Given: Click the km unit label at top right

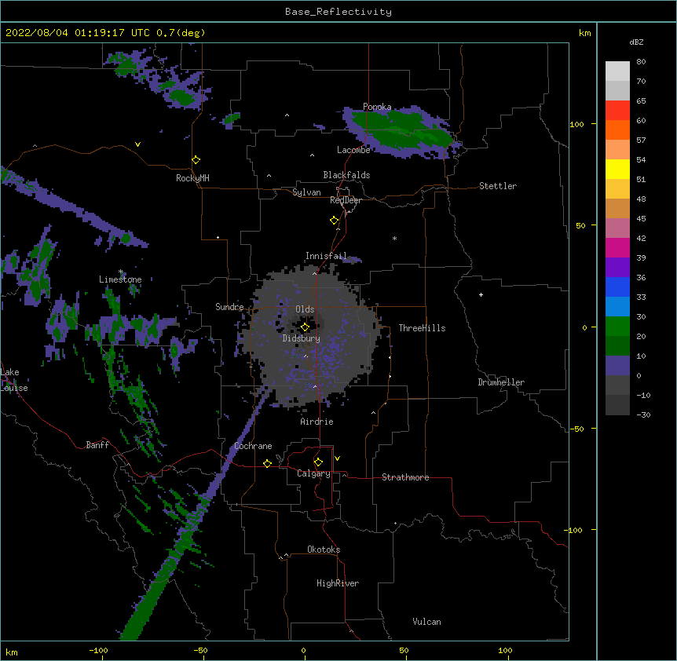Looking at the screenshot, I should pos(584,33).
